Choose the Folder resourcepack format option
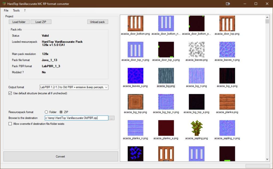The height and width of the screenshot is (169, 273). point(46,112)
